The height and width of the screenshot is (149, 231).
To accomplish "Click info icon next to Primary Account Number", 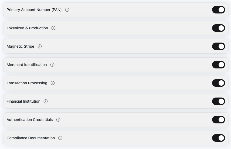I will pyautogui.click(x=67, y=10).
